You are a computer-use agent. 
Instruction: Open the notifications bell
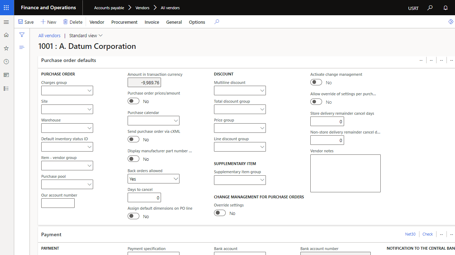coord(445,7)
